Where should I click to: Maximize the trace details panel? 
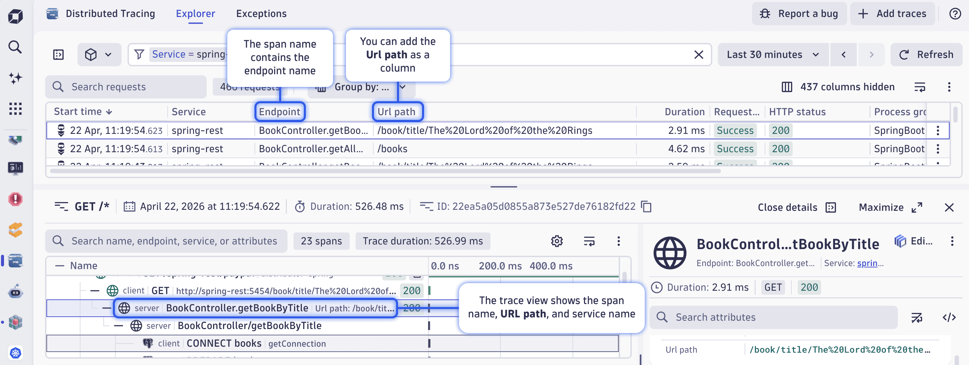click(891, 207)
